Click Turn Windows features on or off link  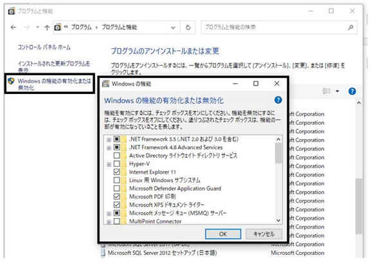54,84
